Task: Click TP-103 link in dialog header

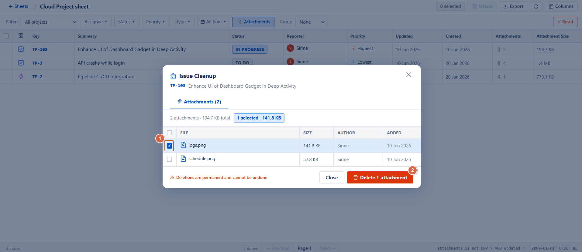Action: point(177,86)
